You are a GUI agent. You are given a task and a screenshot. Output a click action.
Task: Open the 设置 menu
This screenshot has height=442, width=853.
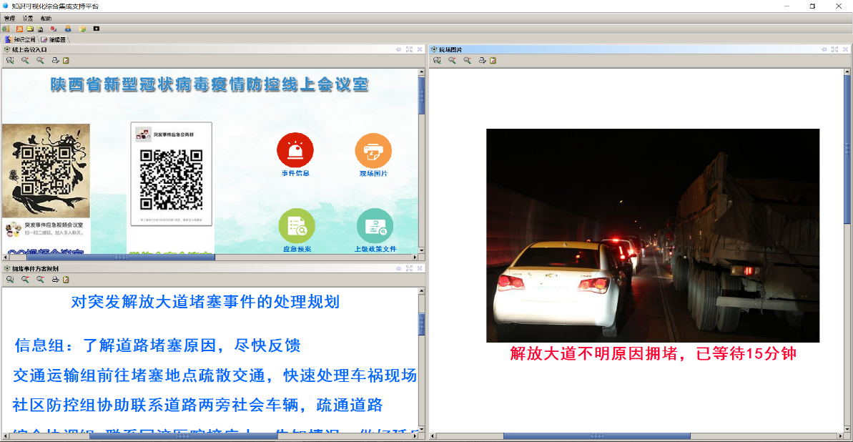[28, 19]
